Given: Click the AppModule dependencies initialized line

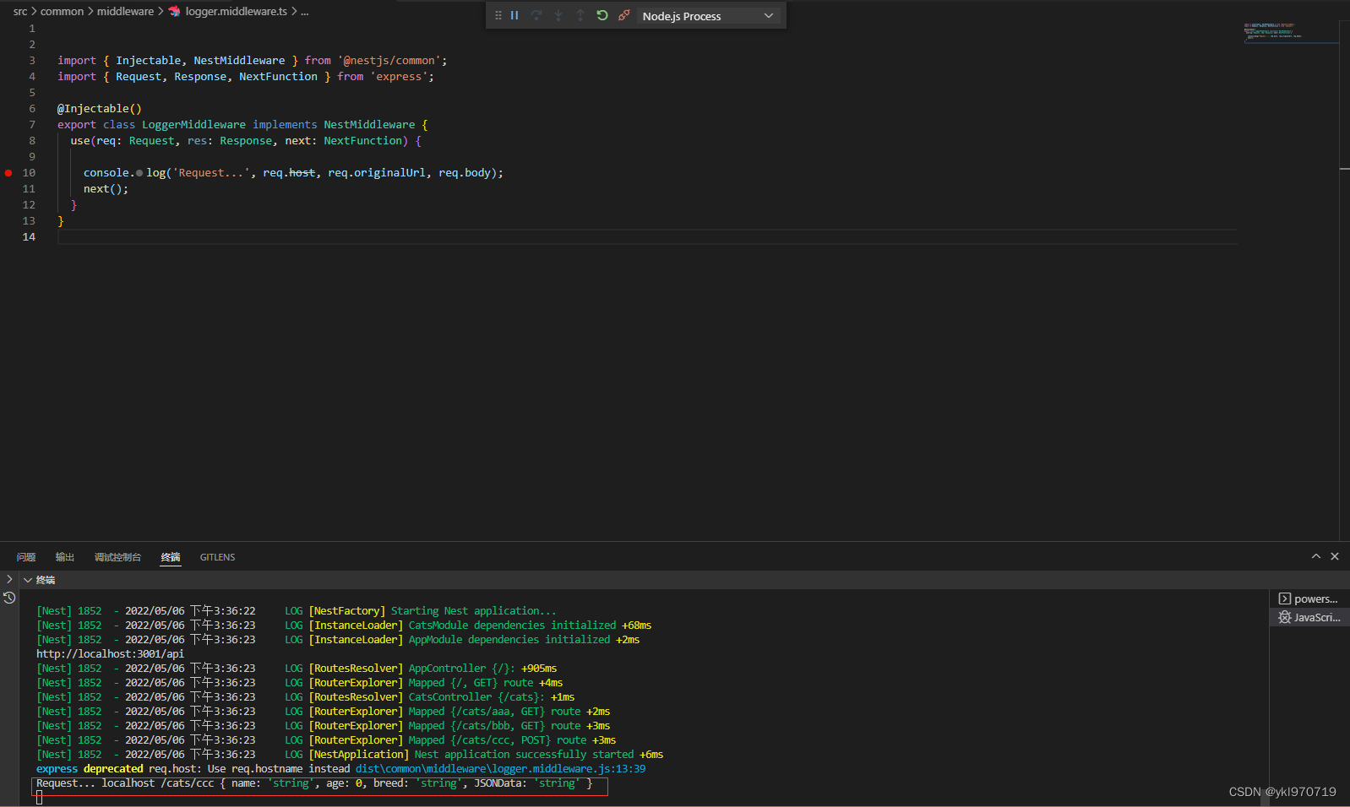Looking at the screenshot, I should [x=338, y=640].
